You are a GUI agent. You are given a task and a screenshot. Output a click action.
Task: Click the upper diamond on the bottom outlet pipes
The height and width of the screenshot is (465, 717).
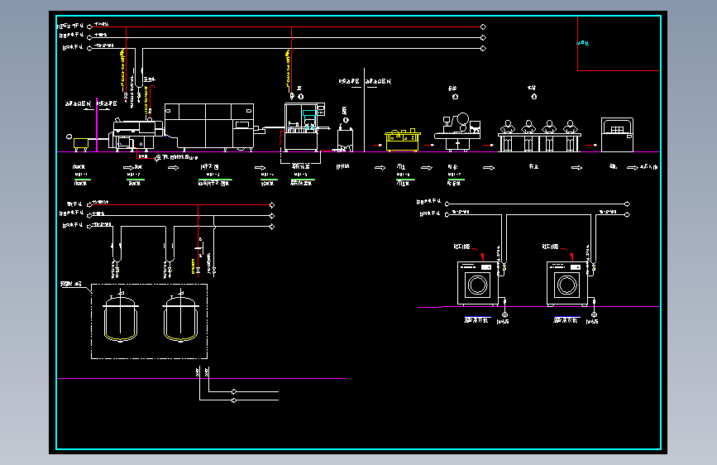pos(234,391)
